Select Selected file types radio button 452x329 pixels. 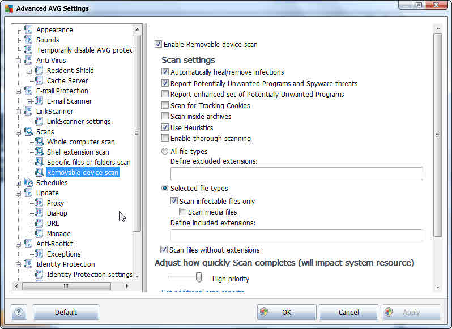pyautogui.click(x=165, y=188)
